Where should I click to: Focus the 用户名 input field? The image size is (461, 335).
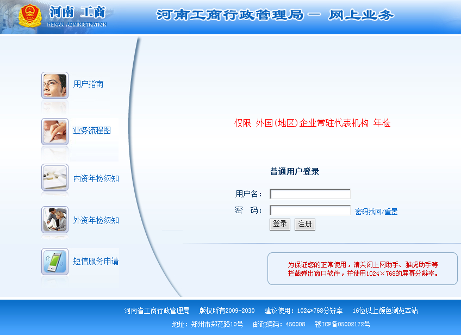310,194
